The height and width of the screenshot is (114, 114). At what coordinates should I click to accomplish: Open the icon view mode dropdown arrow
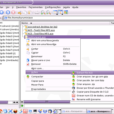pos(57,14)
